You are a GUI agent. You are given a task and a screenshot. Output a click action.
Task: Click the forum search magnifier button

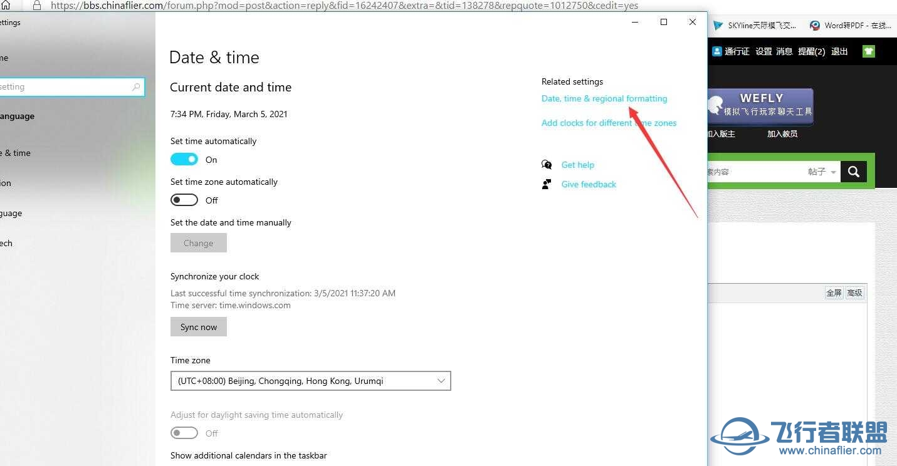(853, 172)
